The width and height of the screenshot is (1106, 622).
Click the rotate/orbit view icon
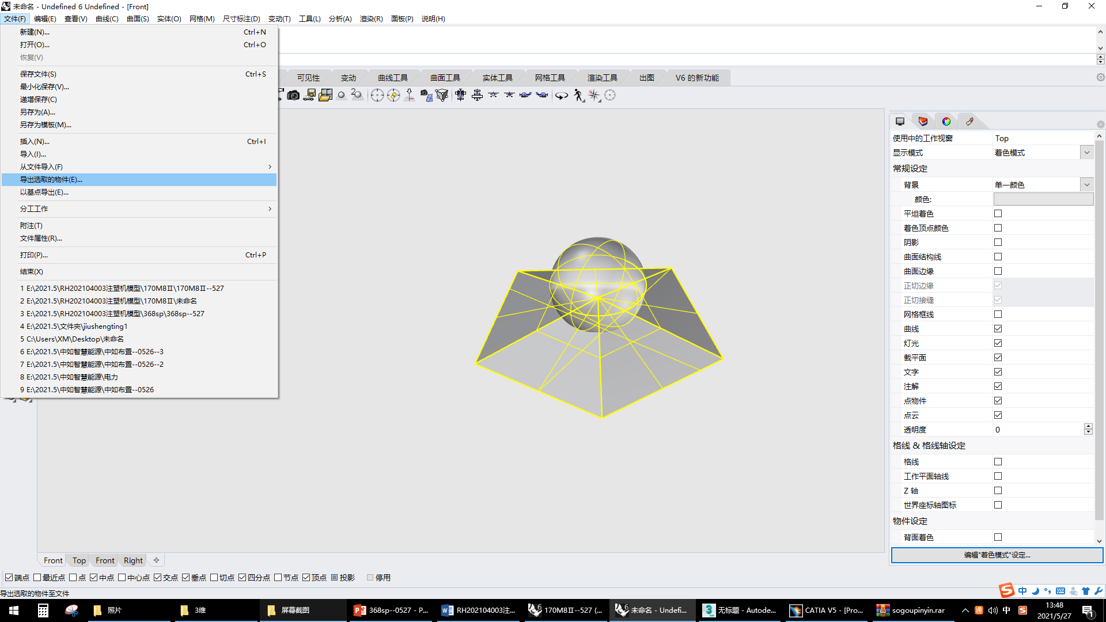[x=562, y=95]
